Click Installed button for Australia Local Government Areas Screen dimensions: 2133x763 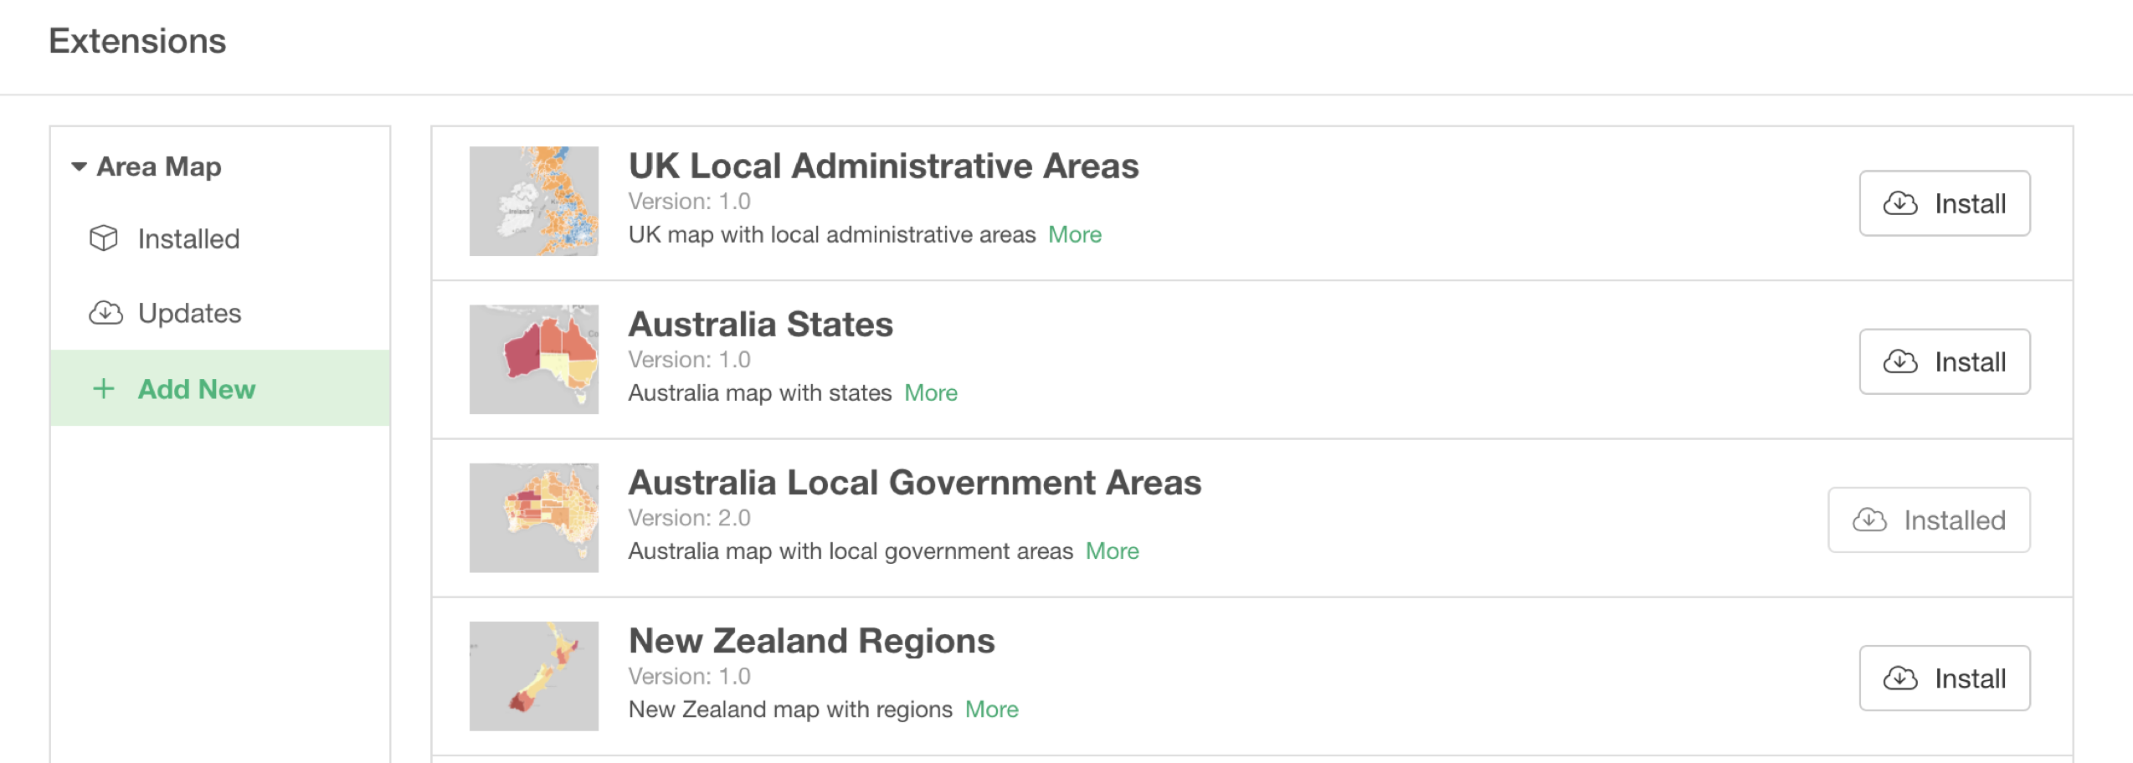(1929, 520)
